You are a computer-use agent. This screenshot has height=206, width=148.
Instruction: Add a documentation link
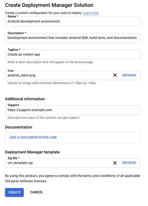coord(33,138)
